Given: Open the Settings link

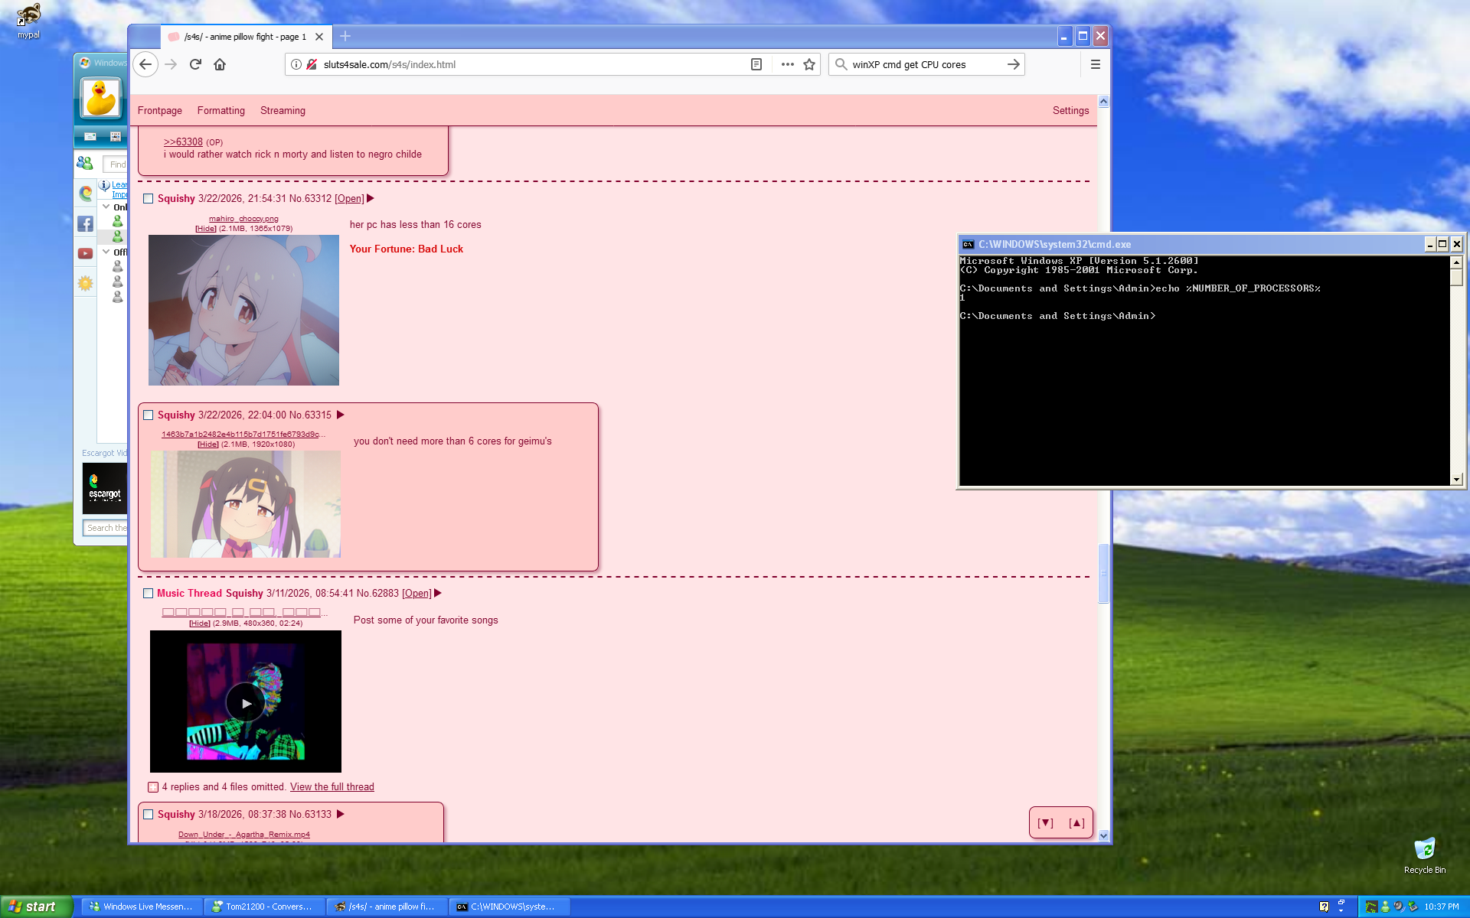Looking at the screenshot, I should [x=1070, y=110].
